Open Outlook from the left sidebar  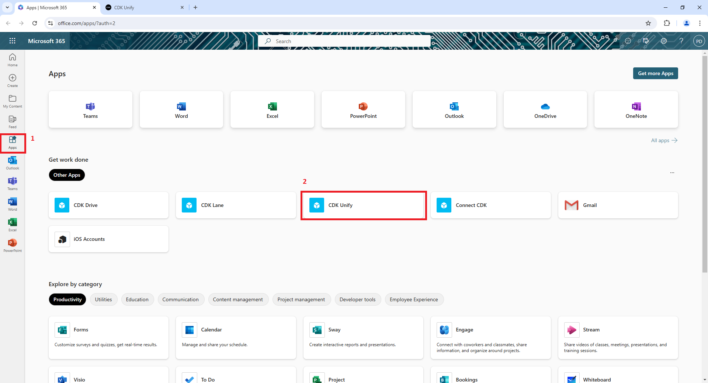coord(13,163)
